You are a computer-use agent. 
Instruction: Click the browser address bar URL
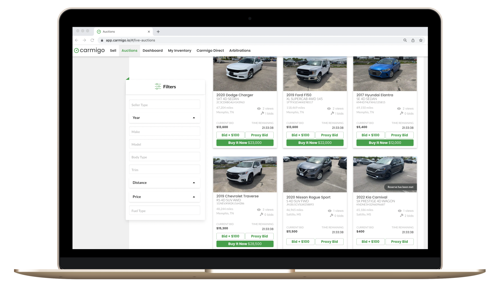(130, 40)
